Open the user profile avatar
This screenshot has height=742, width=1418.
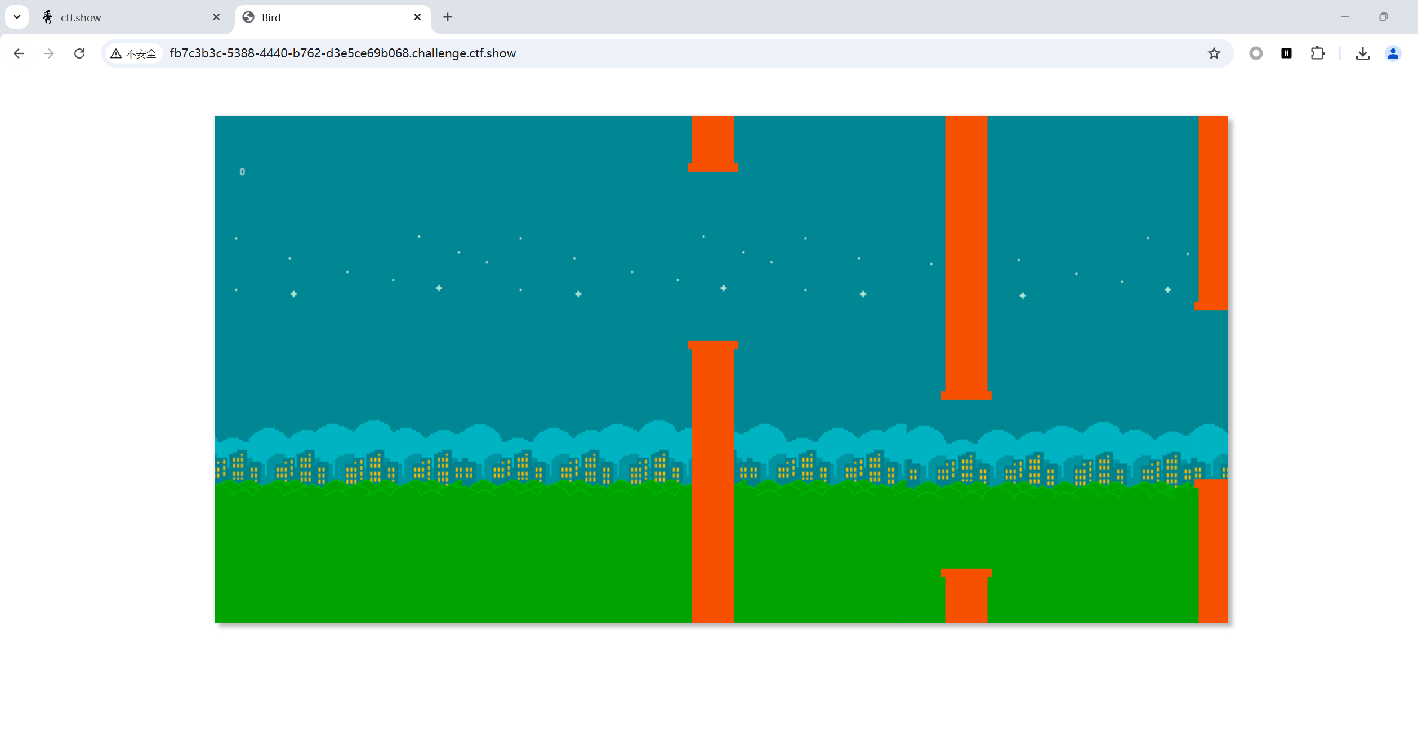pyautogui.click(x=1393, y=53)
